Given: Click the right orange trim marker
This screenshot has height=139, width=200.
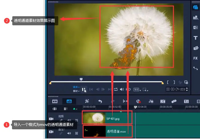Looking at the screenshot, I should coord(163,83).
